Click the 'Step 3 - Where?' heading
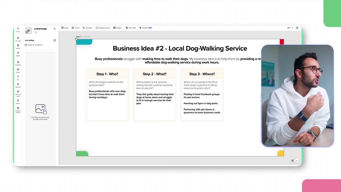341x192 pixels. coord(202,74)
